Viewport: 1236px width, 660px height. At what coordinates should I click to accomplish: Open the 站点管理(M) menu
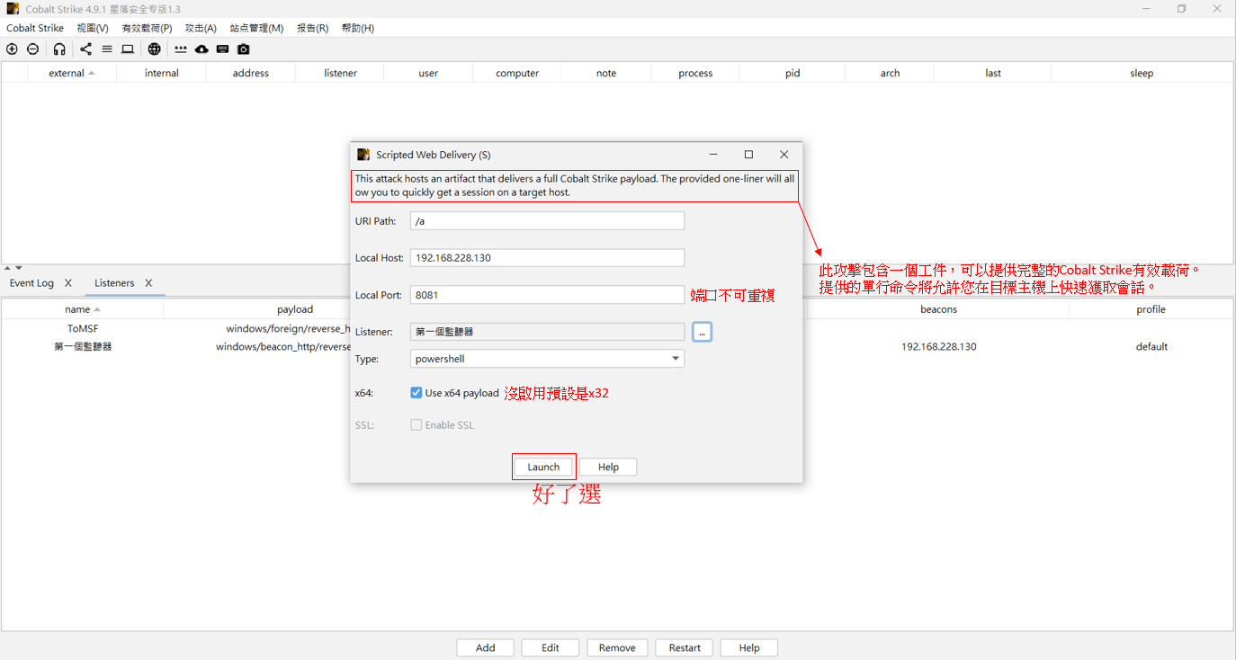pyautogui.click(x=256, y=29)
